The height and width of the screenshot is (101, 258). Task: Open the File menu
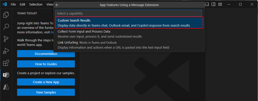tap(13, 5)
